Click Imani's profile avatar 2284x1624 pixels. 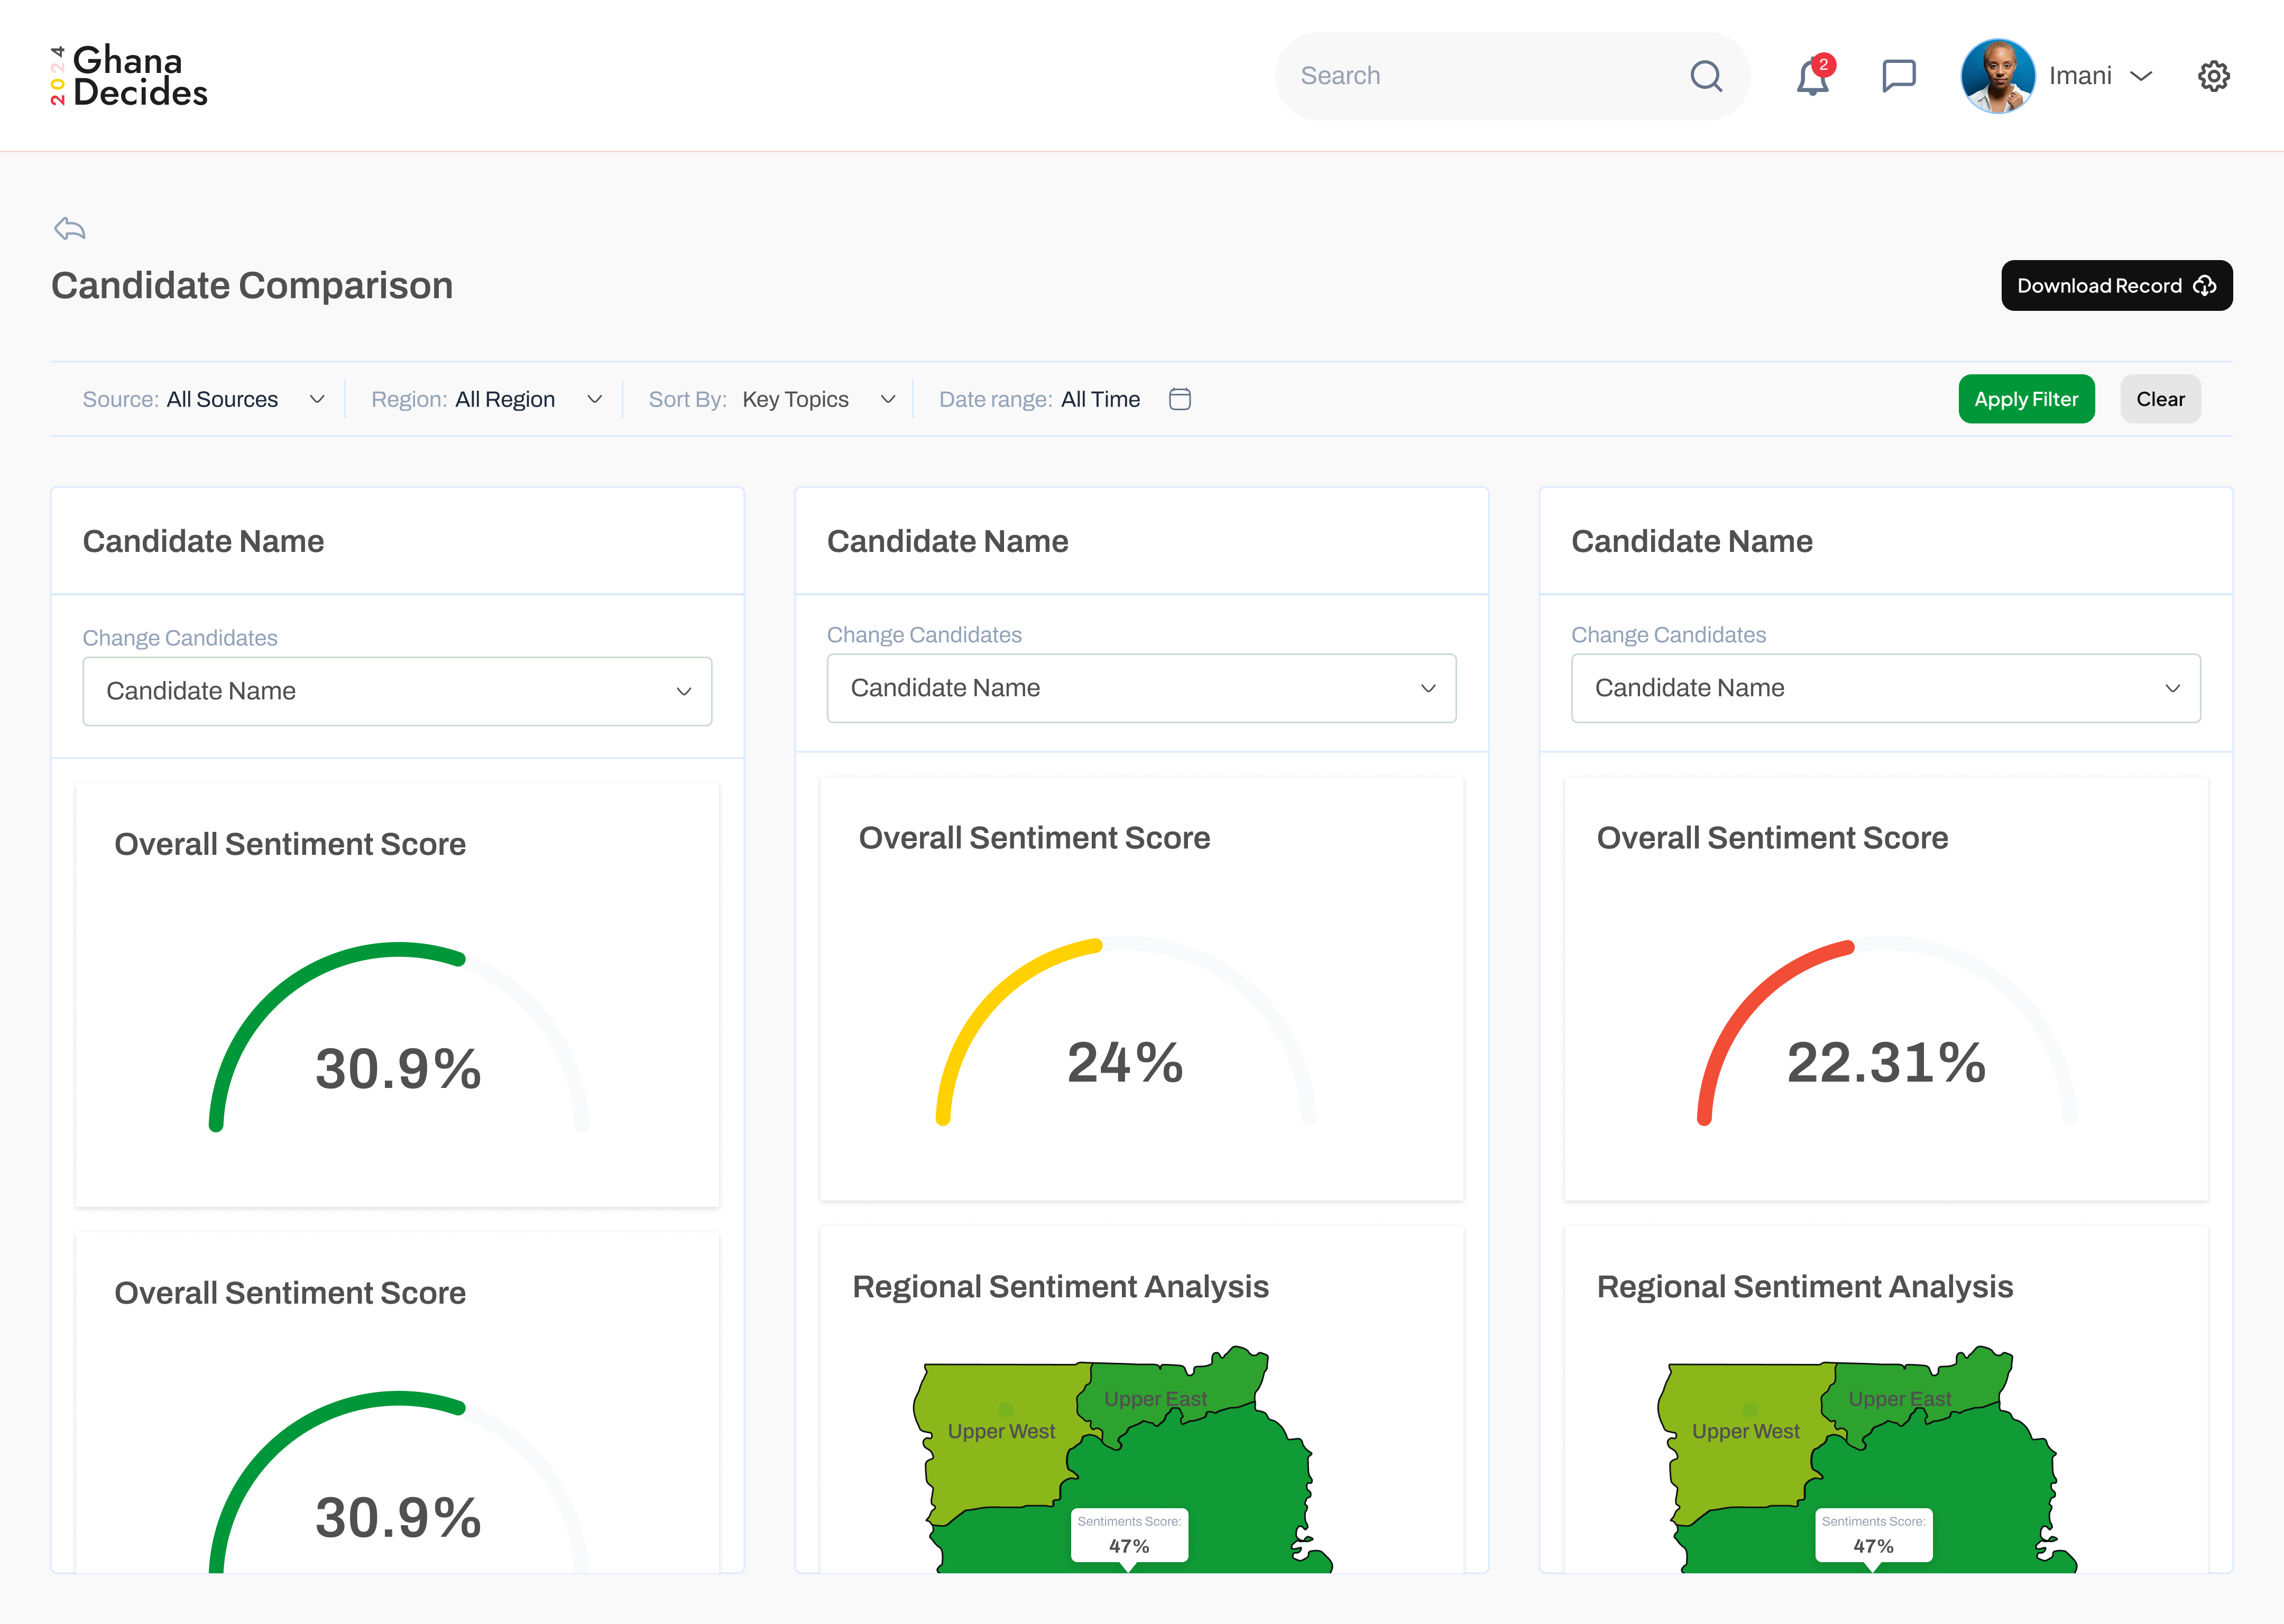tap(1997, 76)
